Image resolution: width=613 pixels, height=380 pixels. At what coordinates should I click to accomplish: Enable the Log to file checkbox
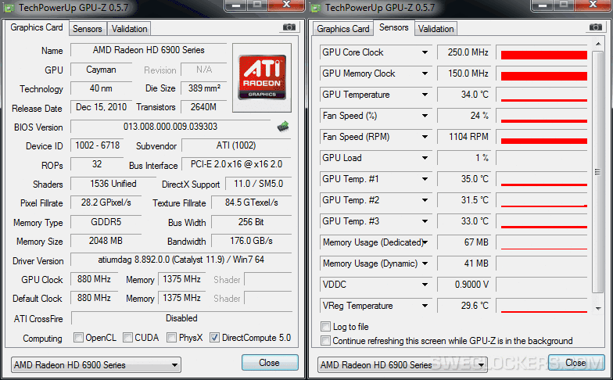pos(325,327)
